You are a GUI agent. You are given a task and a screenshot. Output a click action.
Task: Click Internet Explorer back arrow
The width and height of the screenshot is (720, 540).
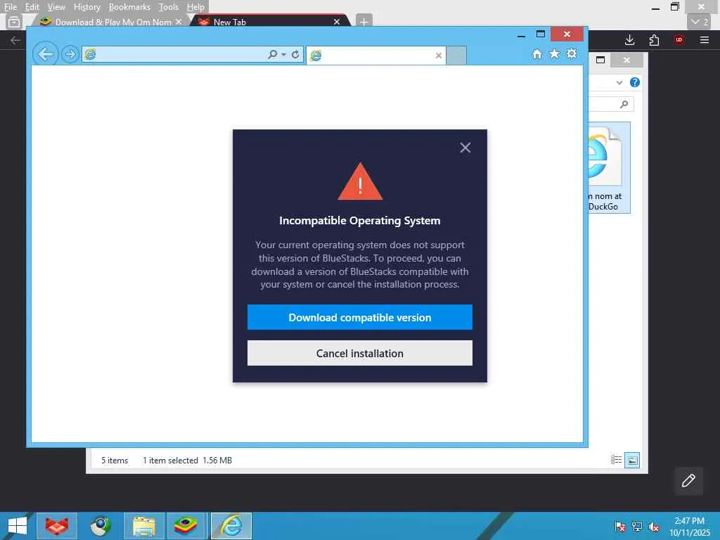pyautogui.click(x=46, y=54)
